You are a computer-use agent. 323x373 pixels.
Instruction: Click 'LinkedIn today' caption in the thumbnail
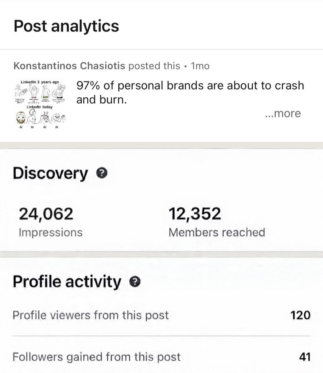click(x=39, y=107)
